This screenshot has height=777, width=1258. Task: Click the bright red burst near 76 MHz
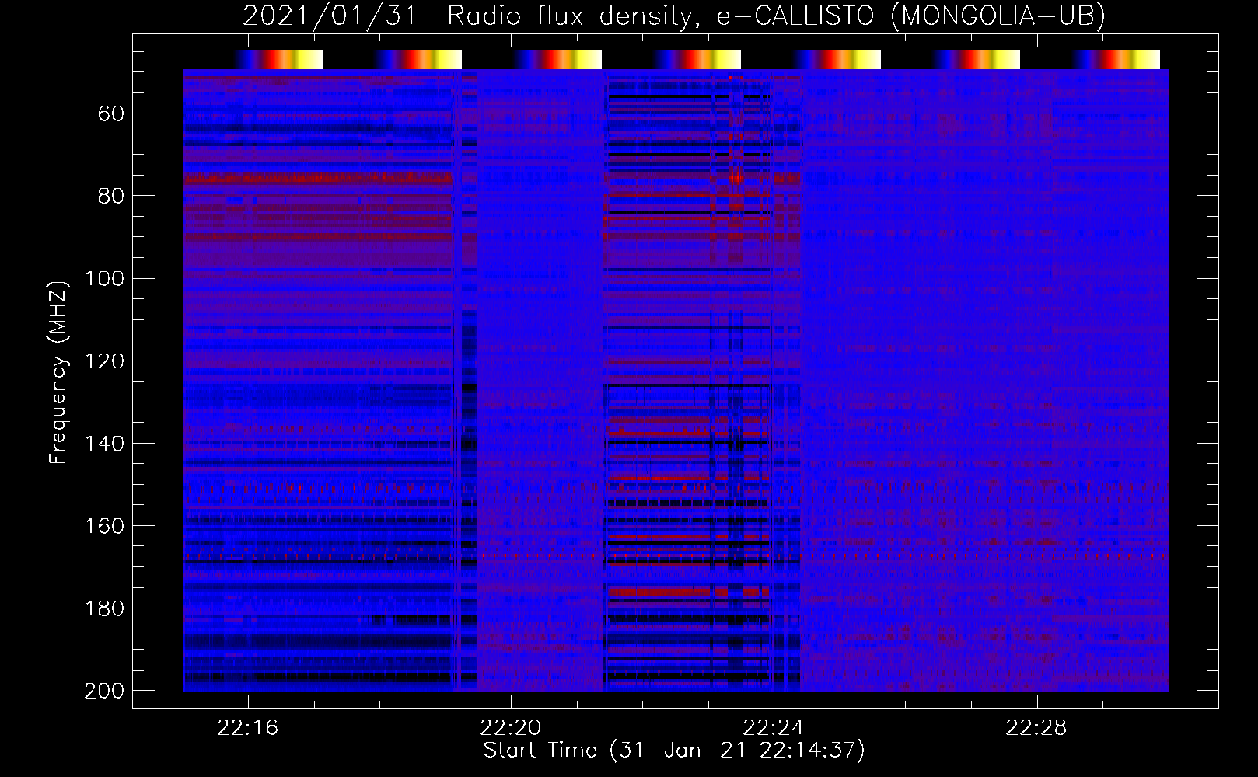(736, 178)
